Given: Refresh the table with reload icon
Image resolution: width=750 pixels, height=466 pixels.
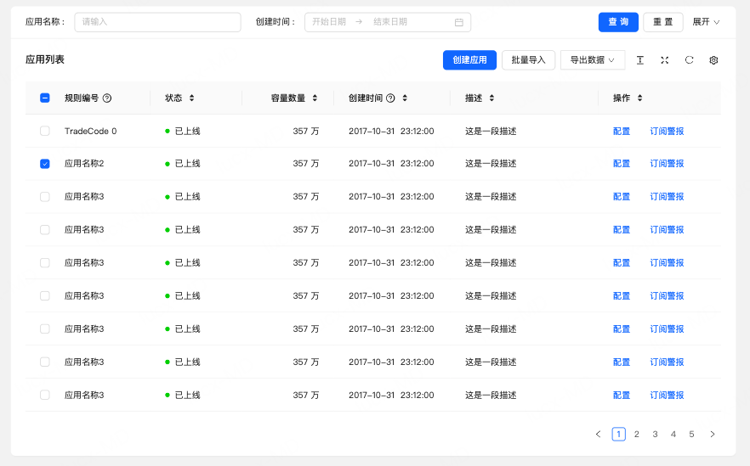Looking at the screenshot, I should 689,60.
